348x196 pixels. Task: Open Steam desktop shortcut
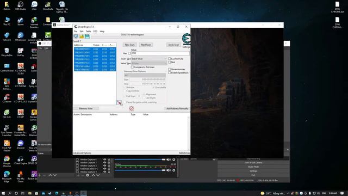pos(21,21)
